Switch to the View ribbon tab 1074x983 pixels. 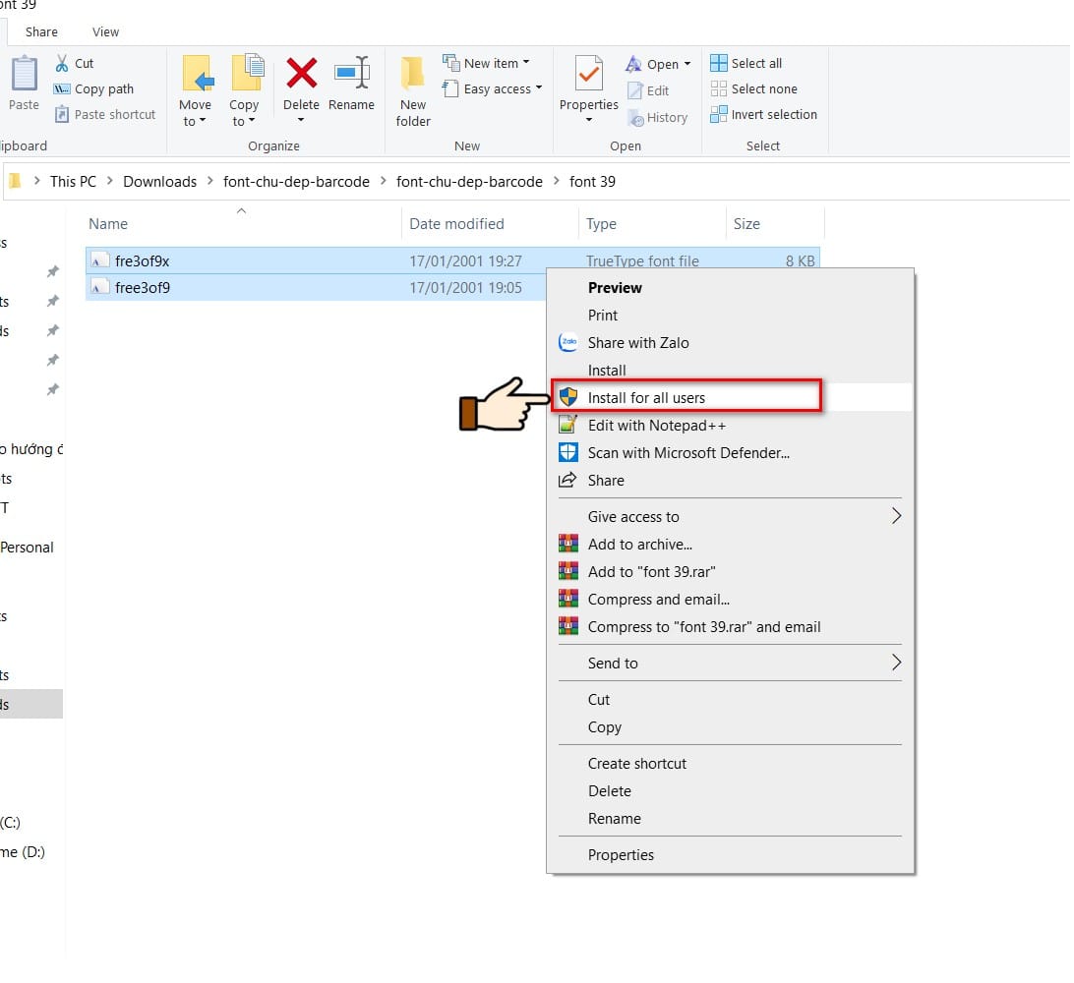[x=105, y=32]
